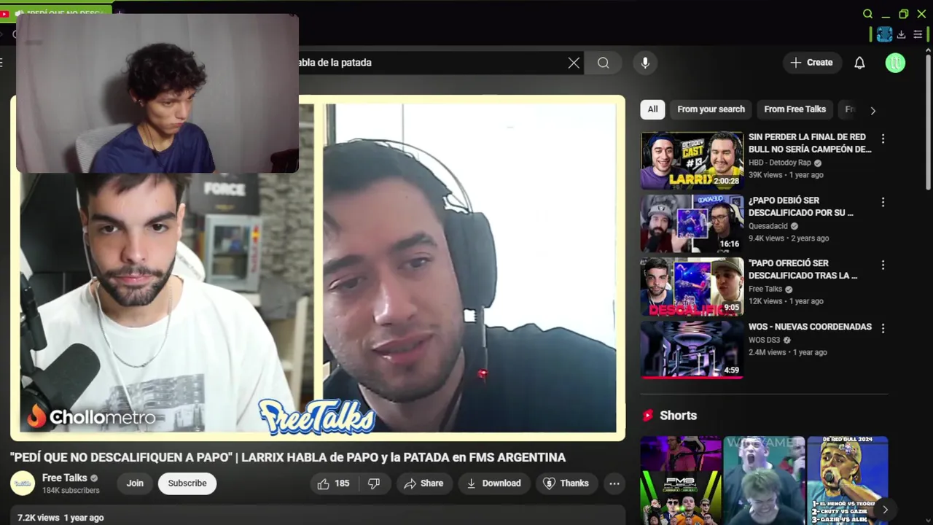Click the Join membership button
Viewport: 933px width, 525px height.
tap(135, 483)
